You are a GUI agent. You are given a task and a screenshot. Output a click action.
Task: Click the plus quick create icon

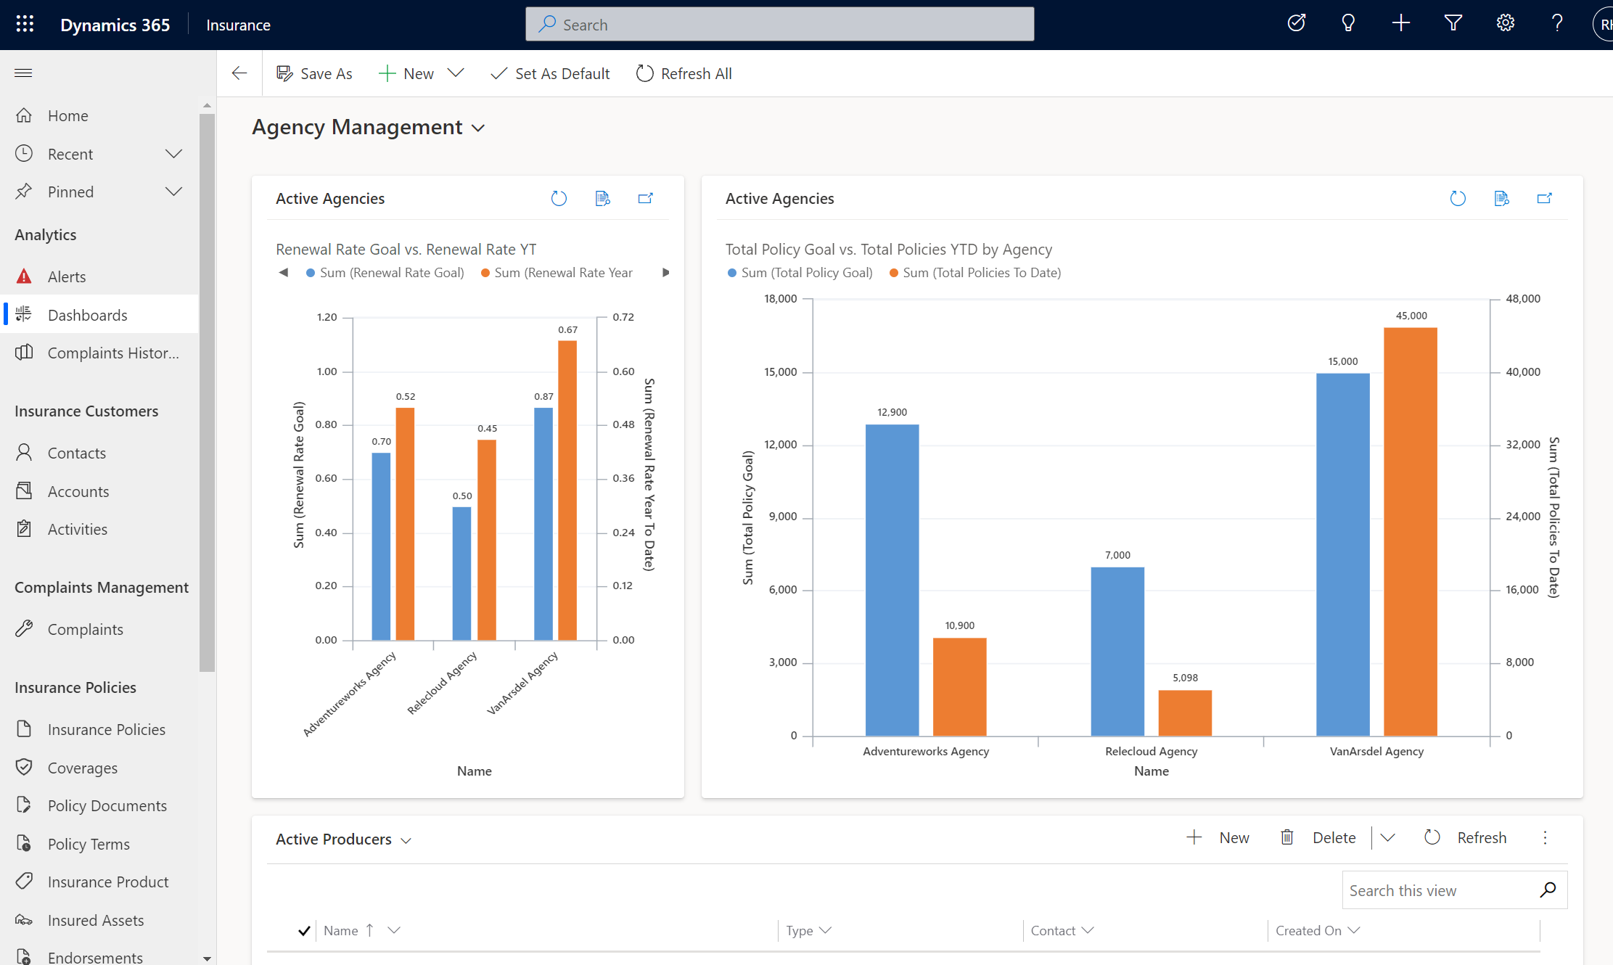pos(1401,23)
